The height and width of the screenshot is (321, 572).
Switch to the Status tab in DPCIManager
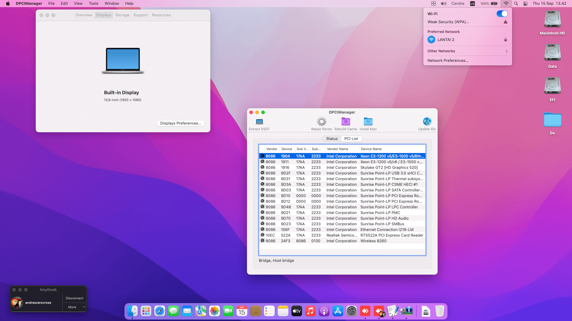click(x=332, y=139)
